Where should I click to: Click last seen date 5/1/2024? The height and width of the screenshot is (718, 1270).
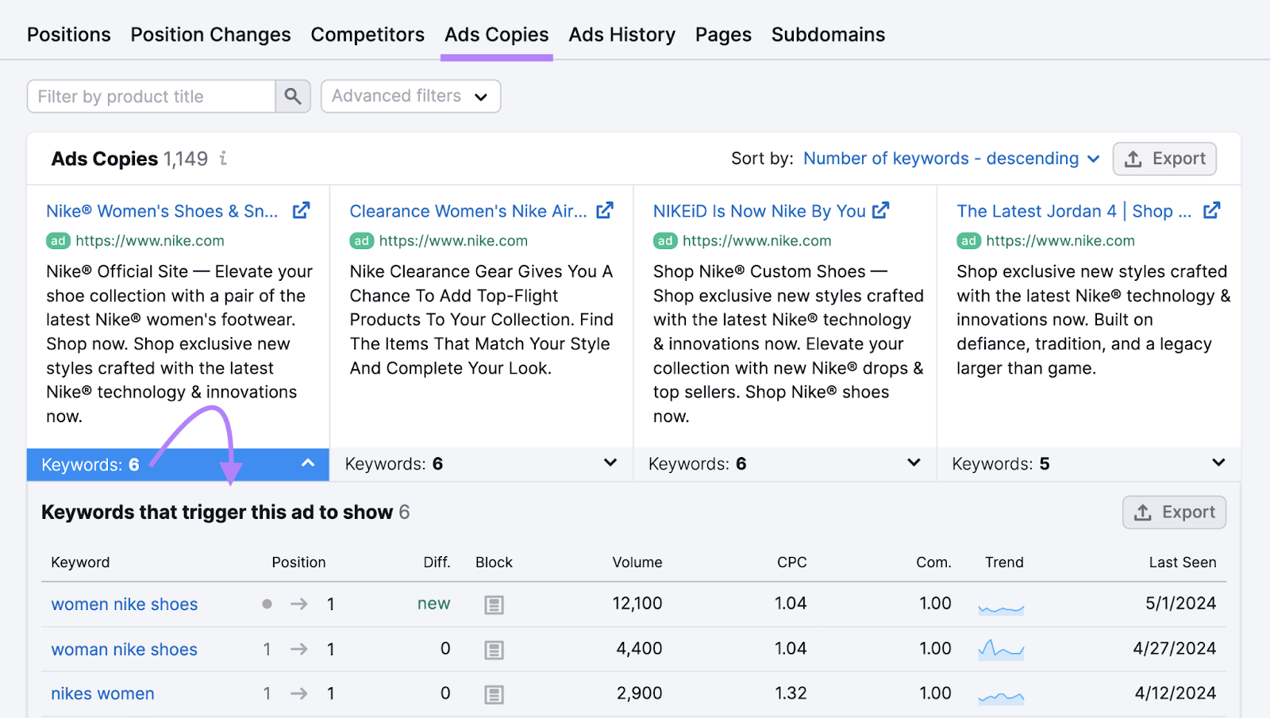pos(1180,604)
